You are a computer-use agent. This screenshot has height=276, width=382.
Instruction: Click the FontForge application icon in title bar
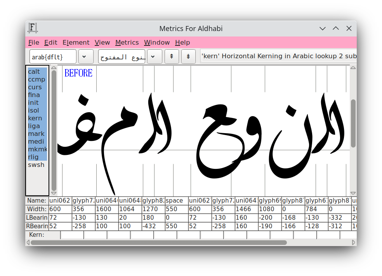[x=33, y=28]
